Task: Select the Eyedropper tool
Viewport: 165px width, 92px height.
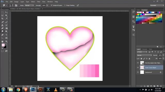Action: [6, 19]
